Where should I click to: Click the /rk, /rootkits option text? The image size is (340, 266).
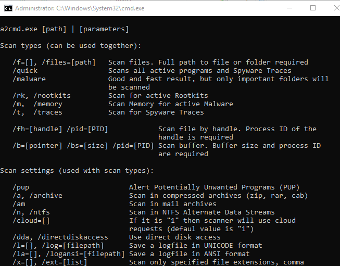pyautogui.click(x=42, y=96)
